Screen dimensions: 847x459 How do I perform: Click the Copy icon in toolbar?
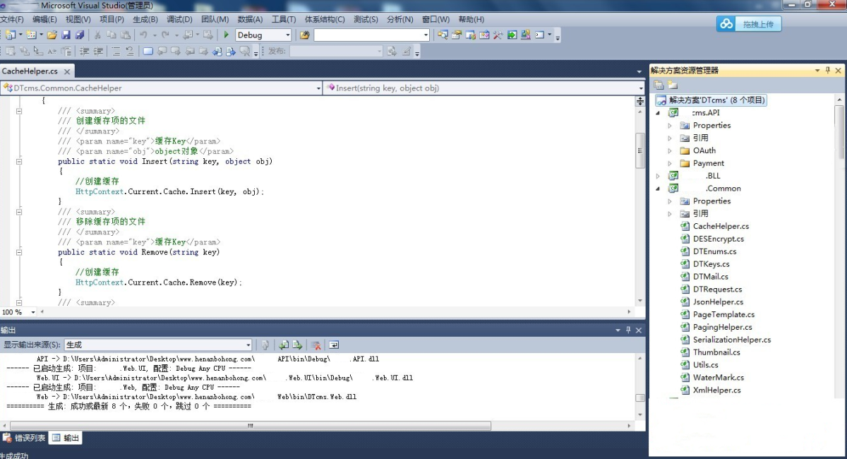tap(112, 35)
